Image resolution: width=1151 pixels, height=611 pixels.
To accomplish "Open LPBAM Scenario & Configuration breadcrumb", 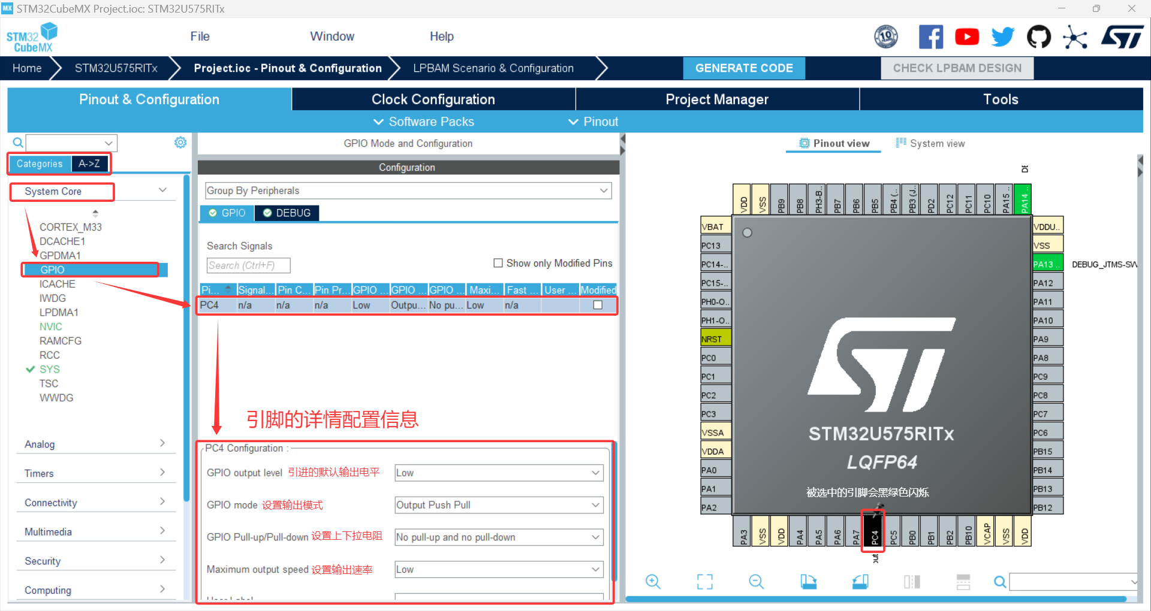I will point(493,68).
